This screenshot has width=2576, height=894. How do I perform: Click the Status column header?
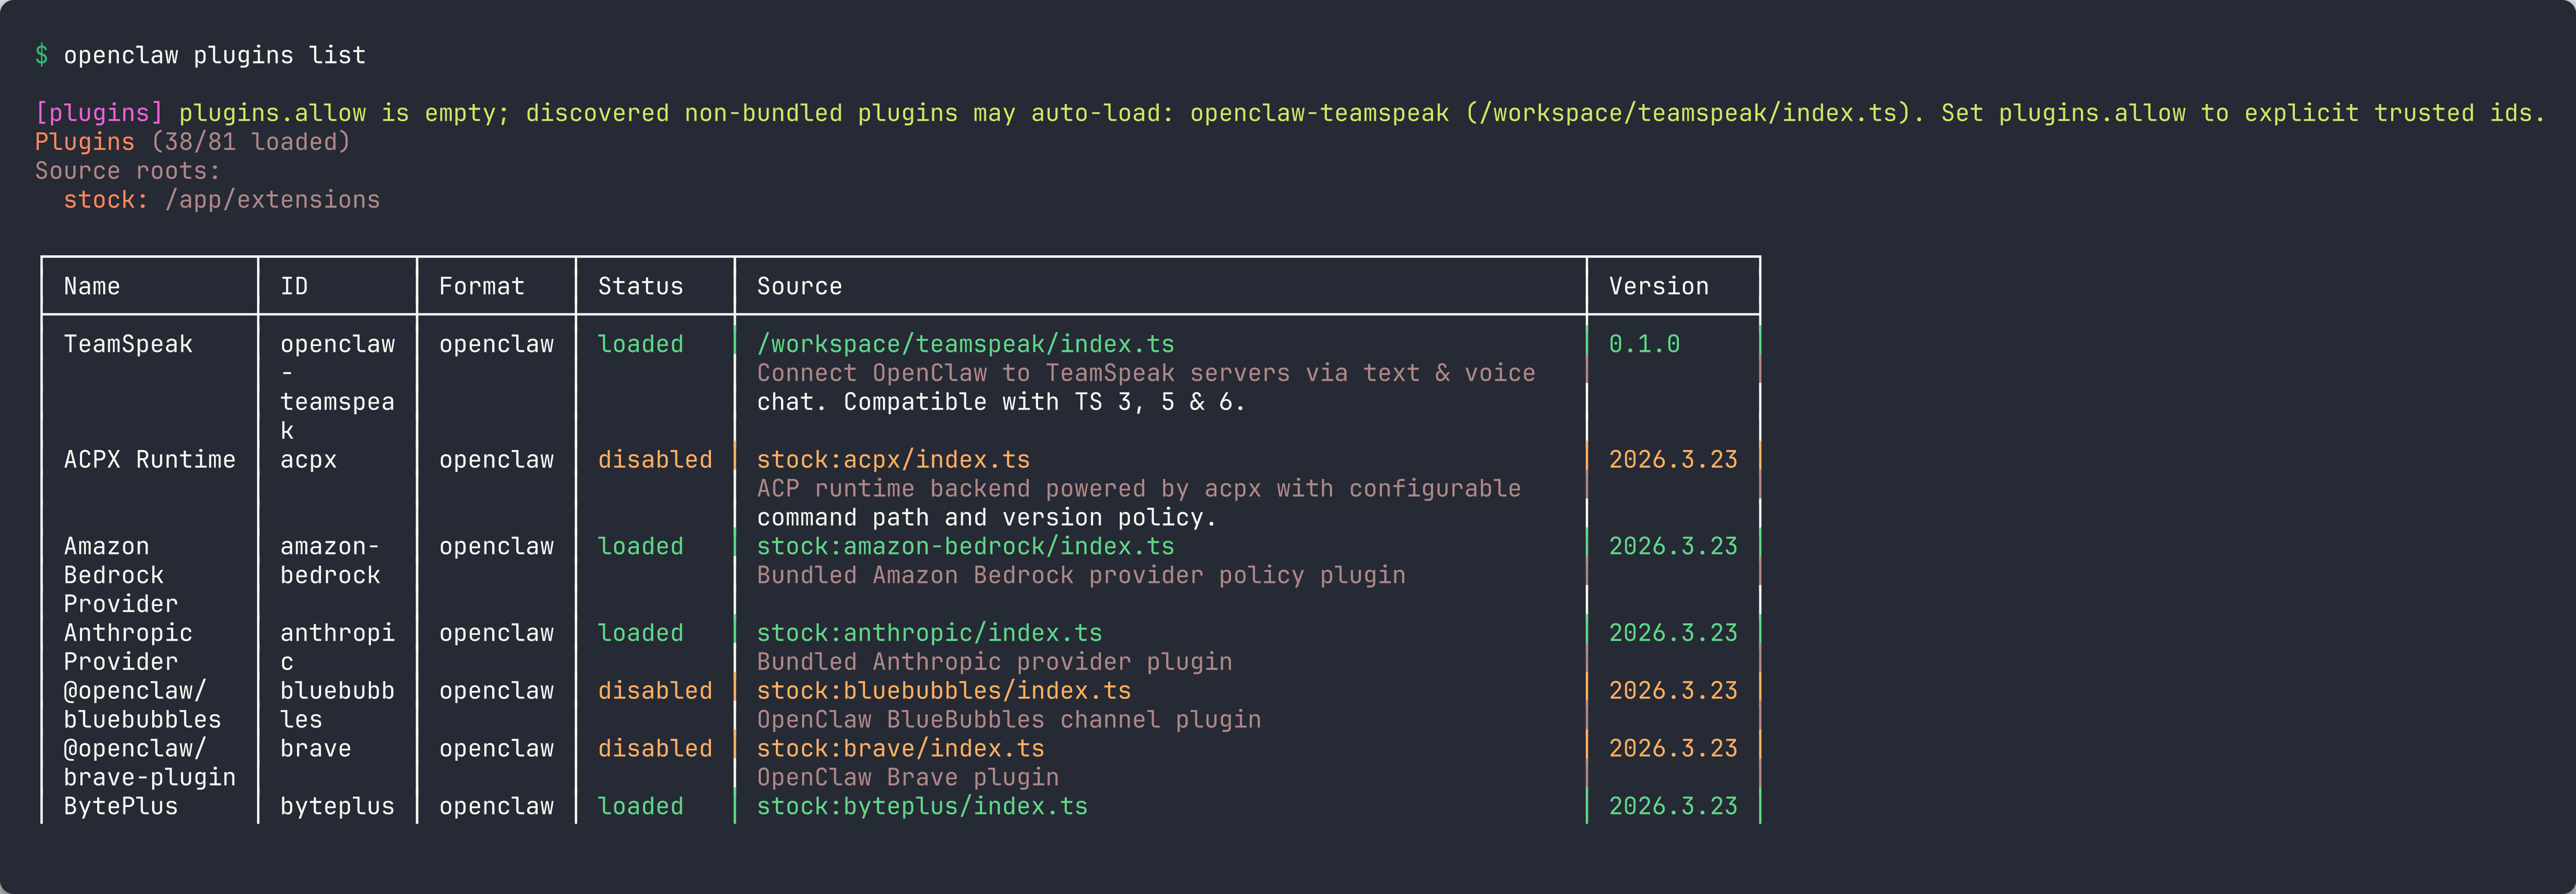pos(639,286)
